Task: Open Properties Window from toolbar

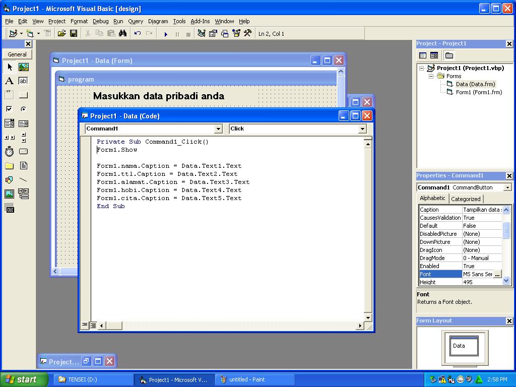Action: pyautogui.click(x=213, y=34)
